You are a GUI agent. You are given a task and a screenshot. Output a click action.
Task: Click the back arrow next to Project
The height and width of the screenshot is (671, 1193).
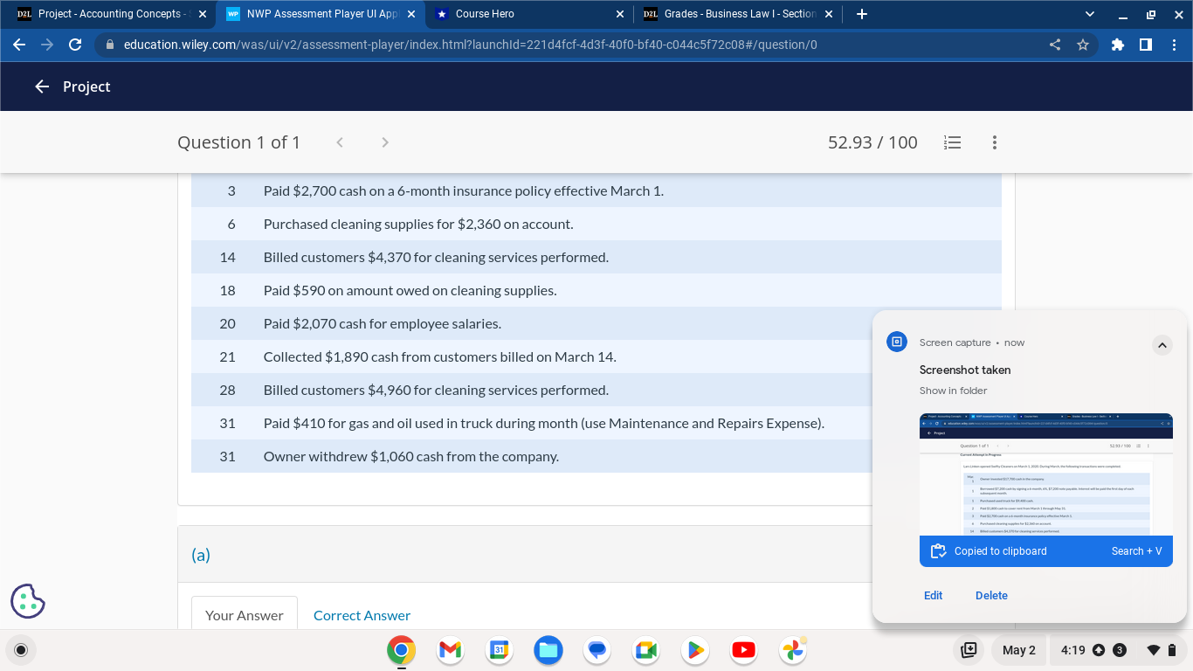coord(44,86)
